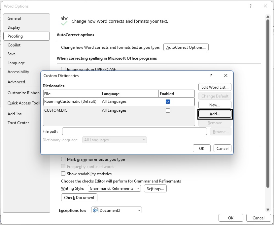Uncheck the RoamingCustom.dic enabled checkbox
This screenshot has width=274, height=225.
tap(168, 101)
